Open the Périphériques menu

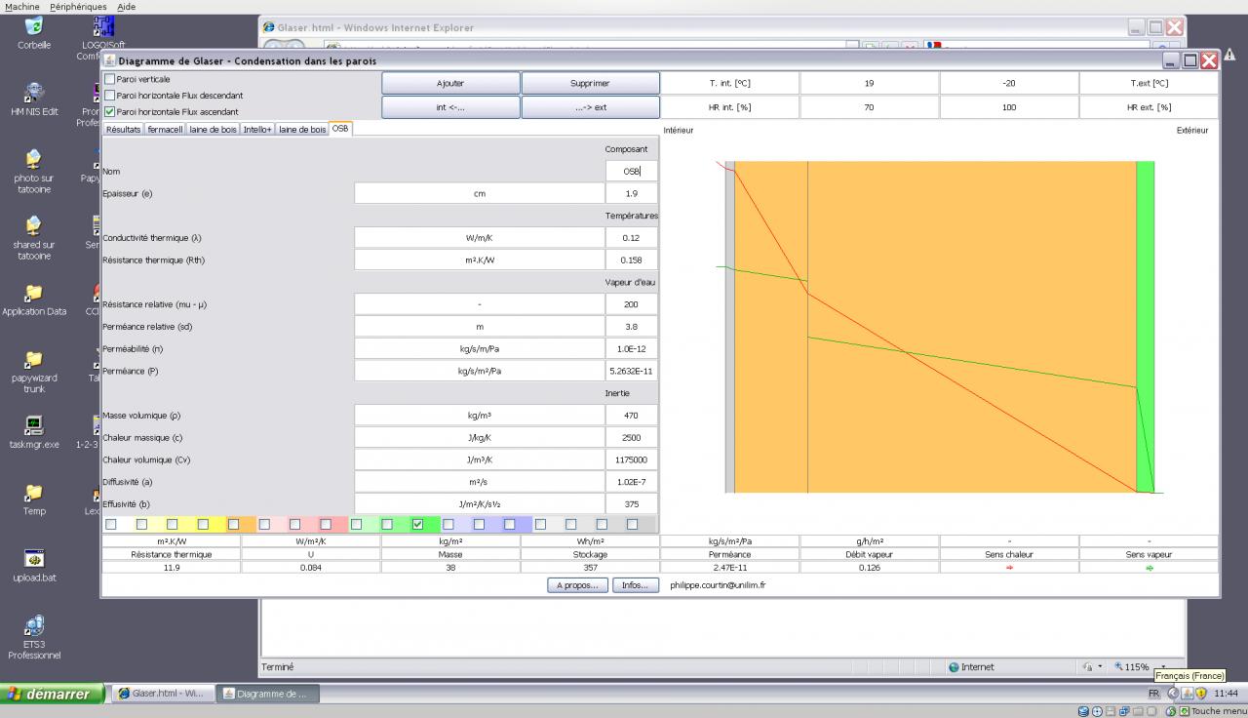point(79,7)
